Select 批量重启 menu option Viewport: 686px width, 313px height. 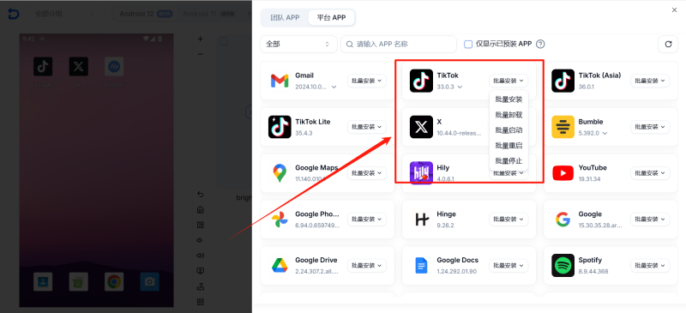[508, 145]
